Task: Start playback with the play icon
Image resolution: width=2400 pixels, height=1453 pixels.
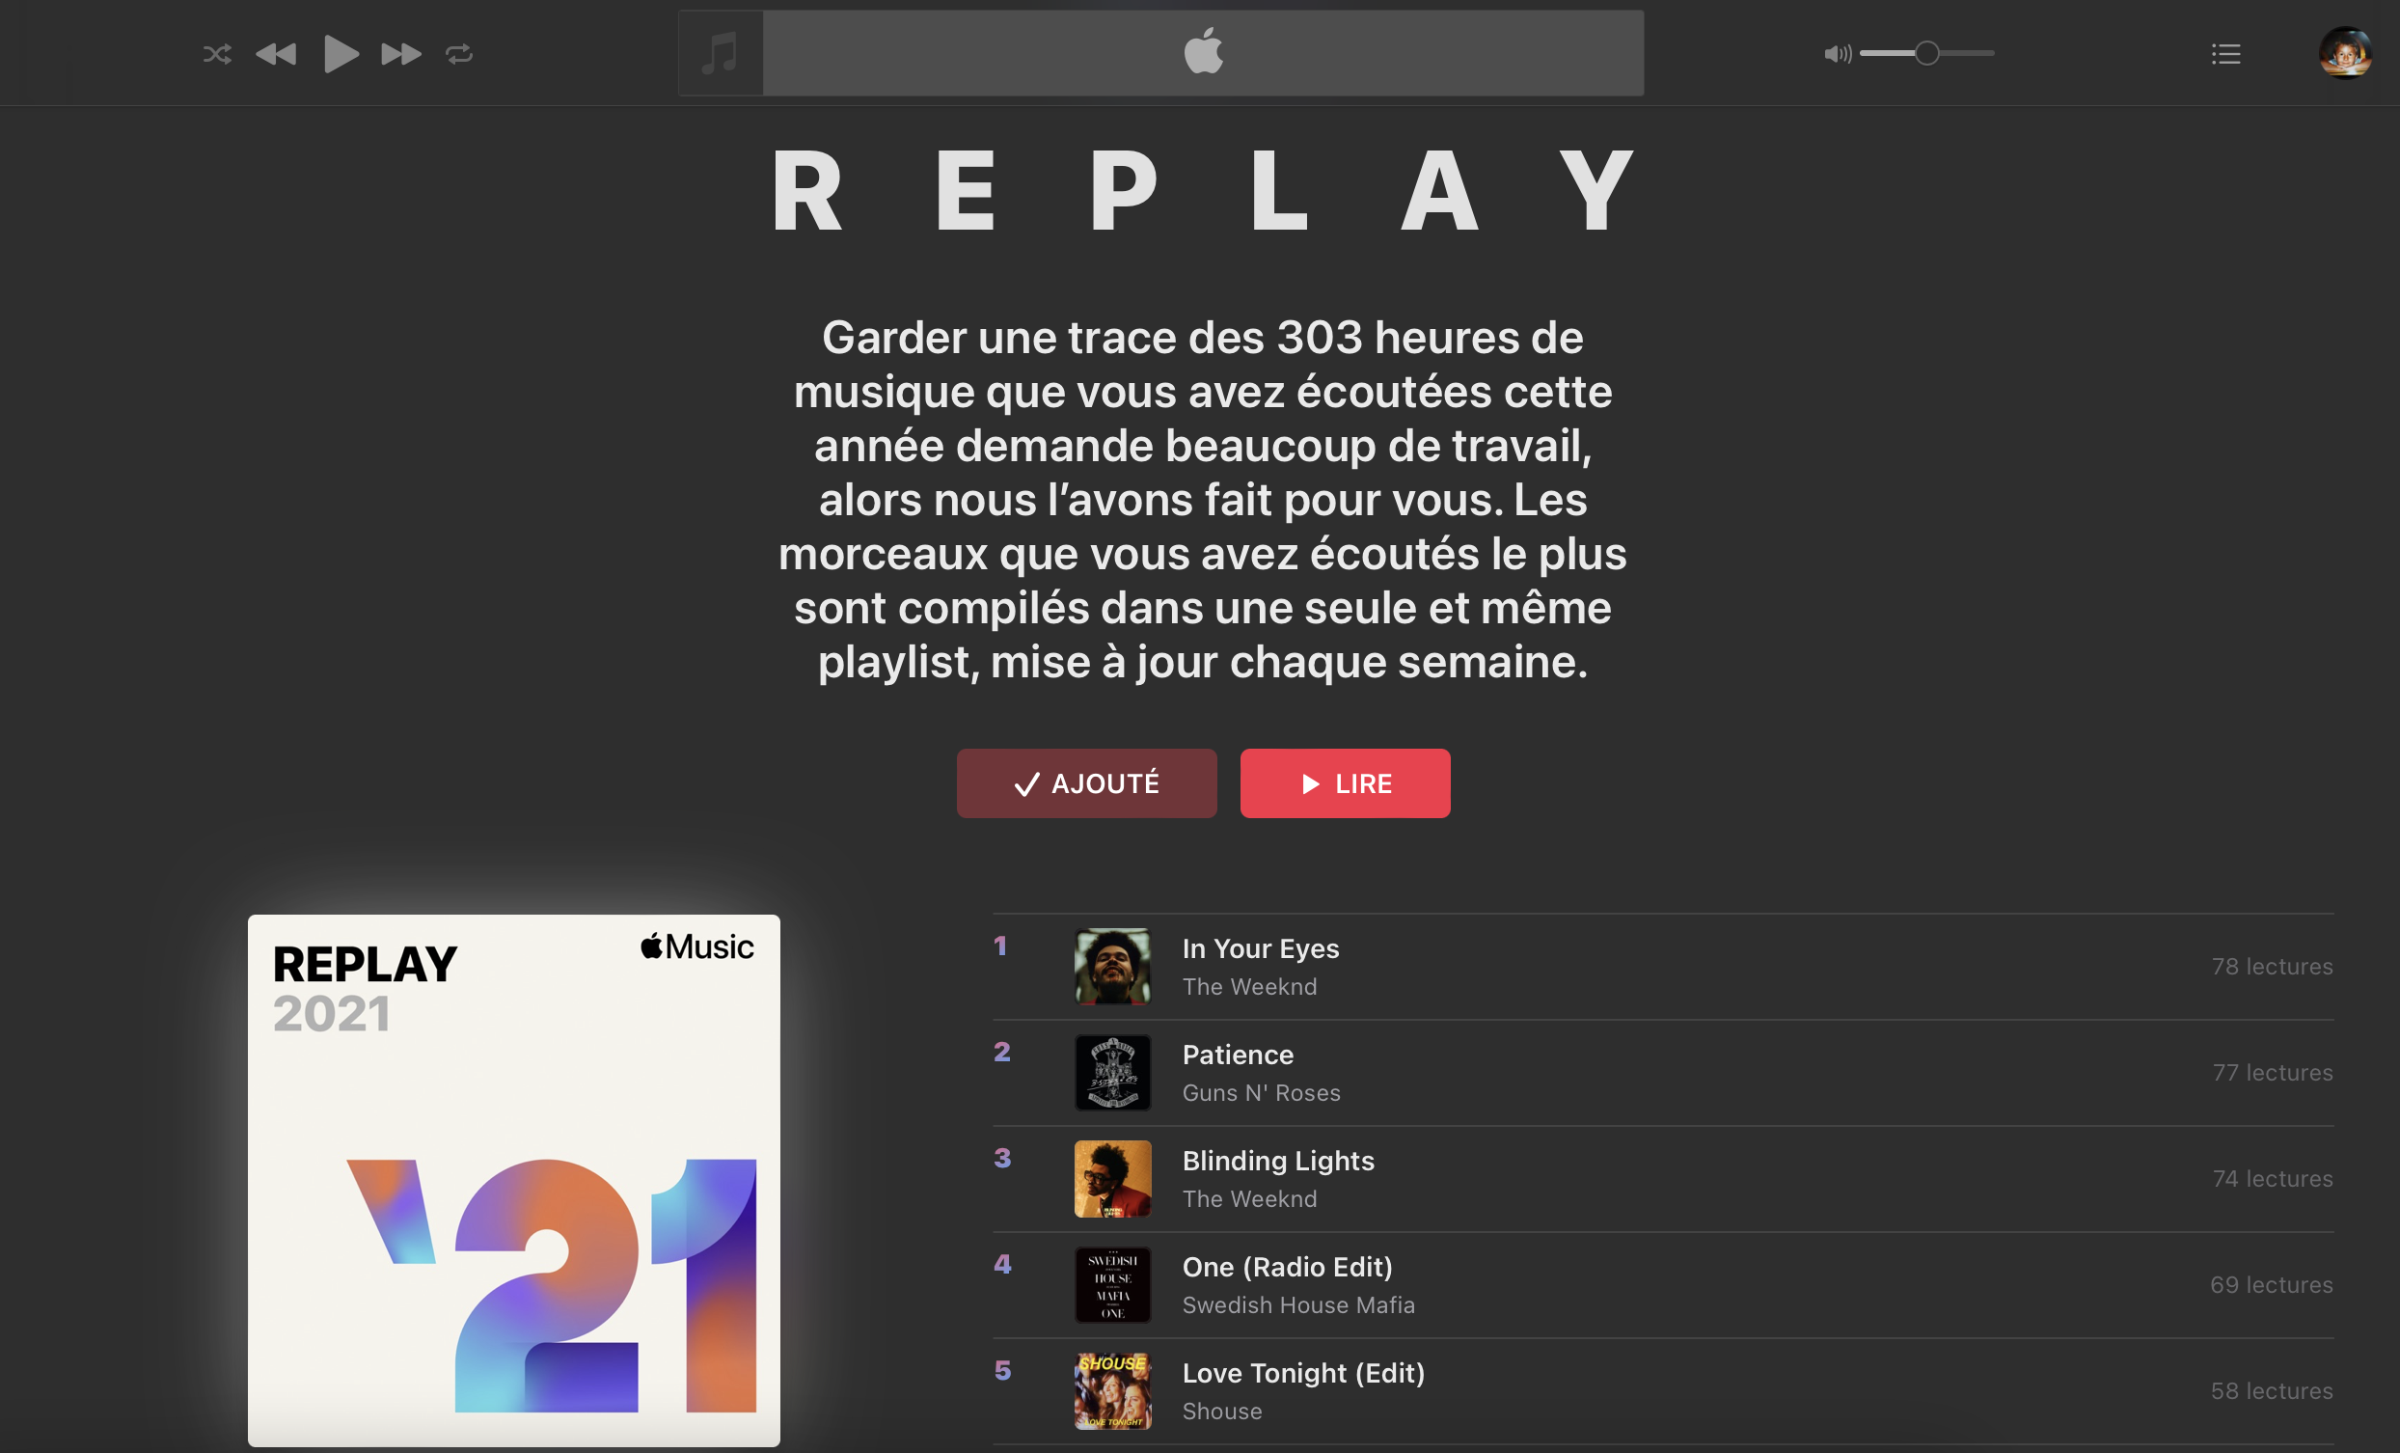Action: [x=341, y=54]
